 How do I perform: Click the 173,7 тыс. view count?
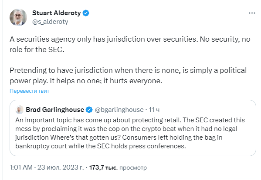[x=103, y=167]
